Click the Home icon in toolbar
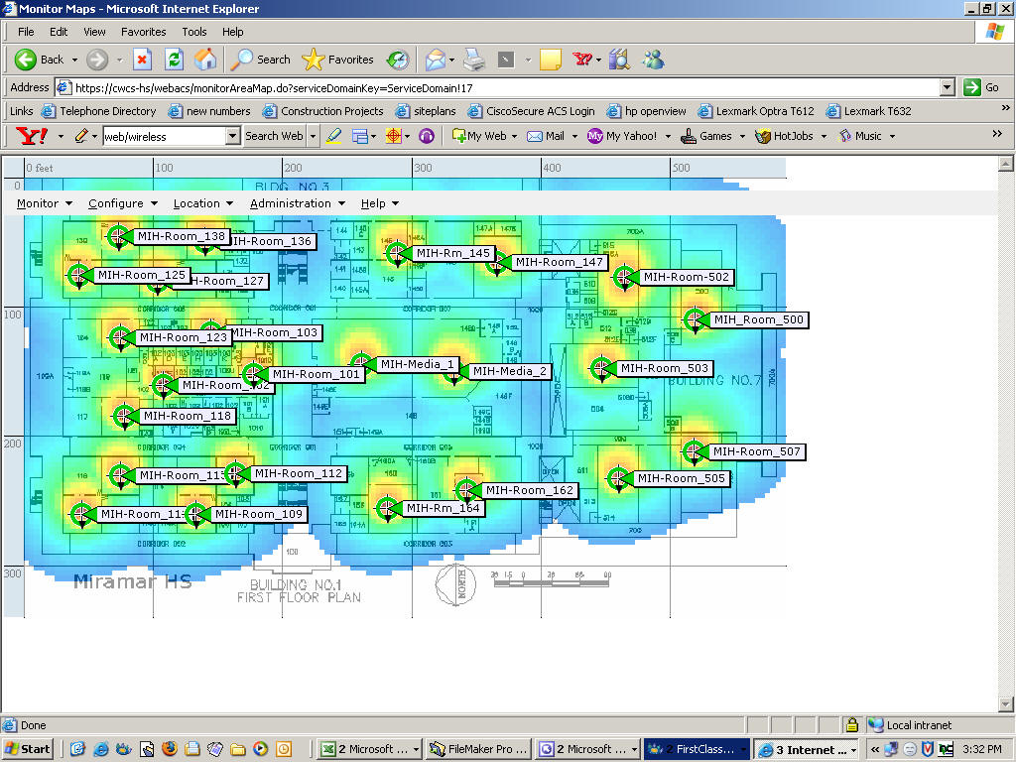Image resolution: width=1016 pixels, height=762 pixels. 205,60
